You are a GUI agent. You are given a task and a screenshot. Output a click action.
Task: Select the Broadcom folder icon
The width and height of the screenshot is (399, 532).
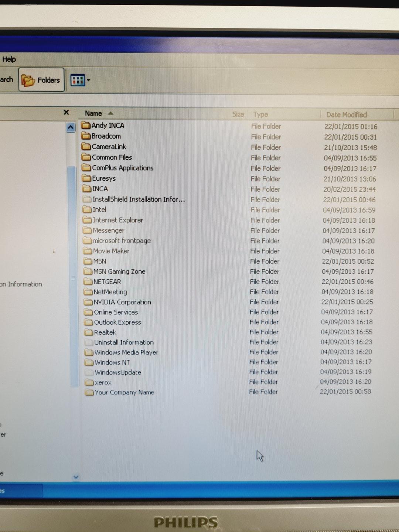point(86,136)
